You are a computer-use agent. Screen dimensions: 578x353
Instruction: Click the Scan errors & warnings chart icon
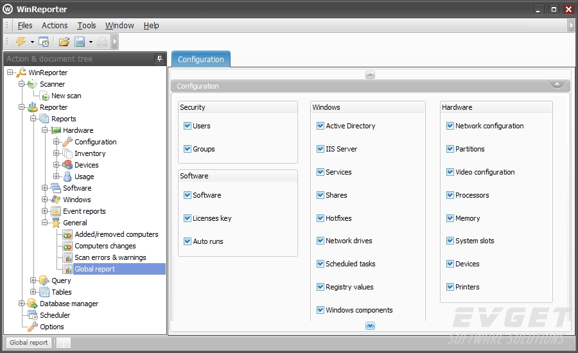click(x=67, y=257)
